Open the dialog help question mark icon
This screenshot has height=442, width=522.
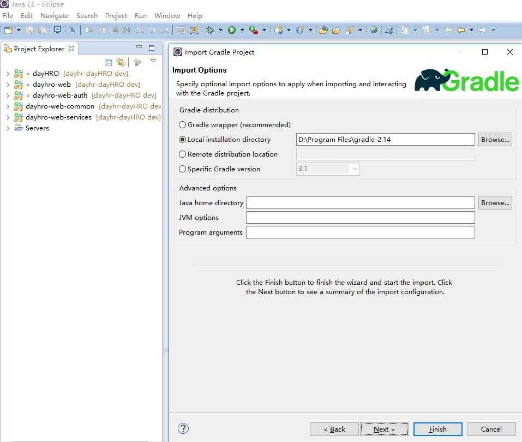pyautogui.click(x=183, y=429)
